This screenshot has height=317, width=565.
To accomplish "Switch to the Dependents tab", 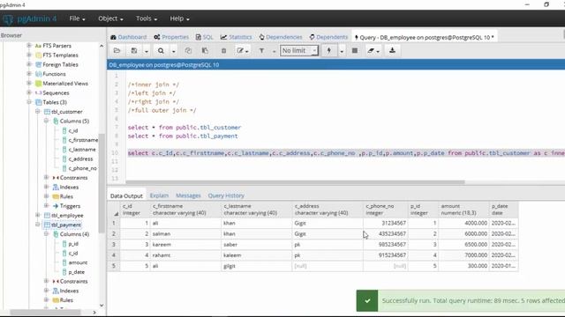I will pos(328,37).
